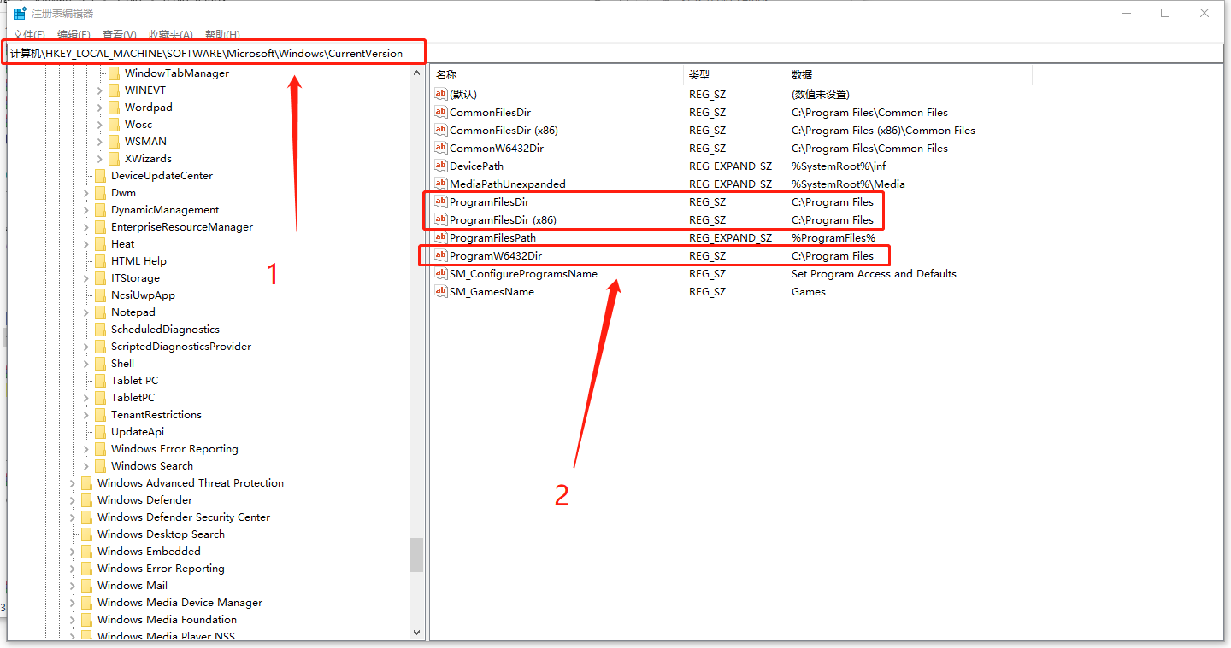Image resolution: width=1231 pixels, height=648 pixels.
Task: Expand Windows Advanced Threat Protection key
Action: [x=73, y=483]
